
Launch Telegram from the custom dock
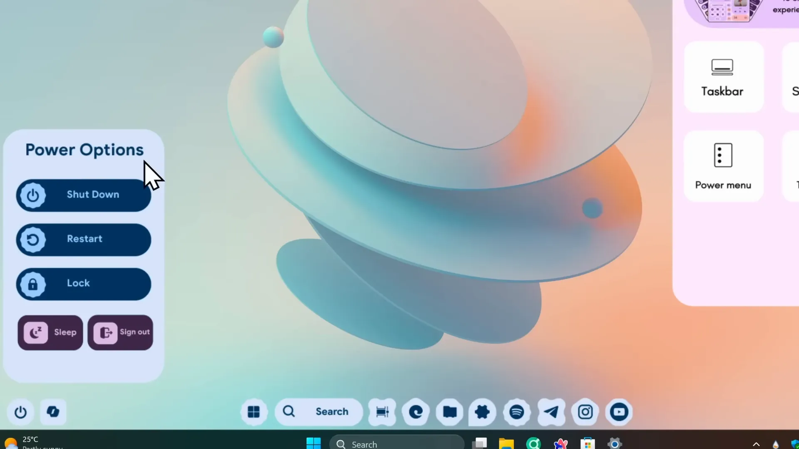[x=551, y=412]
